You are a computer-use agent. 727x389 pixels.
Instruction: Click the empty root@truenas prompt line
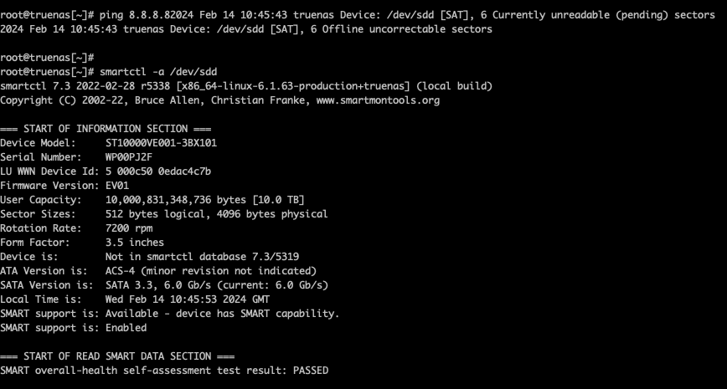[47, 58]
